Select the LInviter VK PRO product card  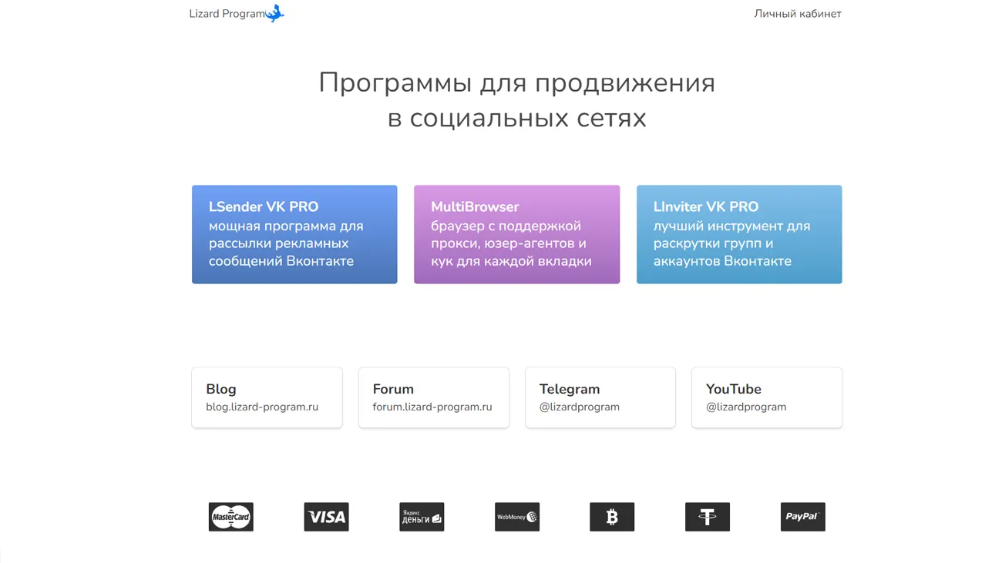738,234
